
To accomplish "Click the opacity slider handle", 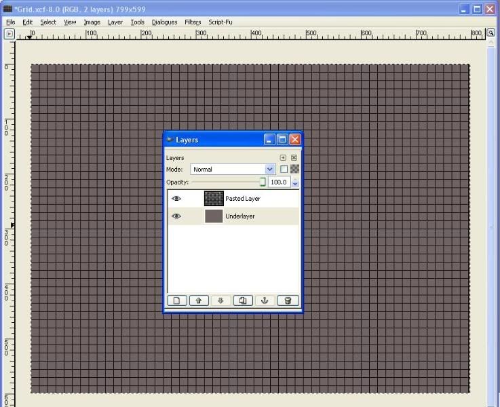I will coord(263,182).
